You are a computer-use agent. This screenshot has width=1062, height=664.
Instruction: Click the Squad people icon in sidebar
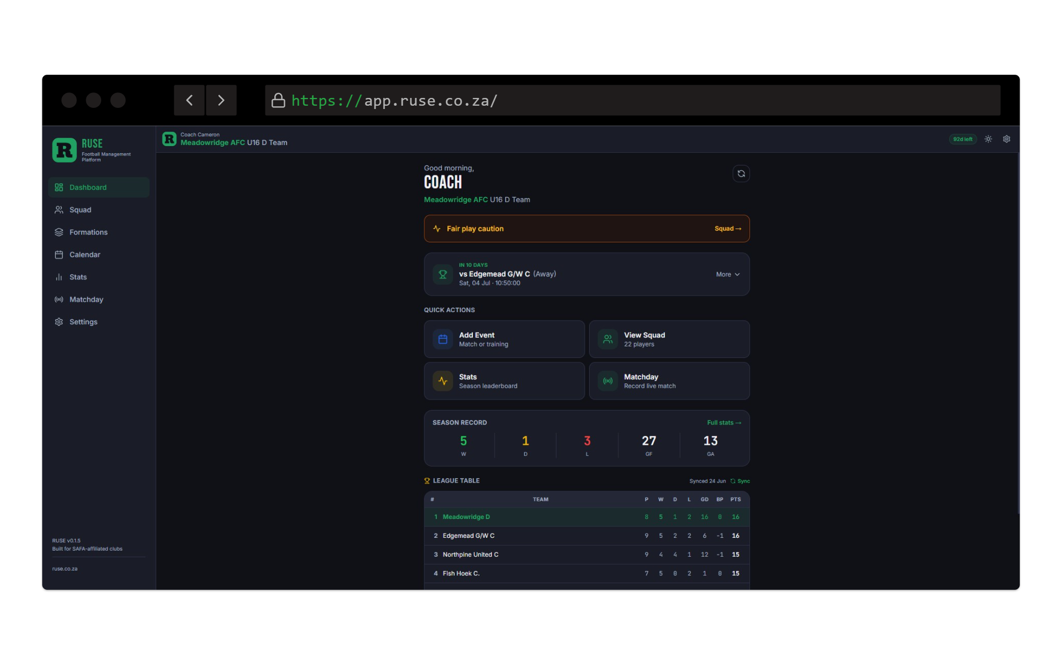pos(59,210)
